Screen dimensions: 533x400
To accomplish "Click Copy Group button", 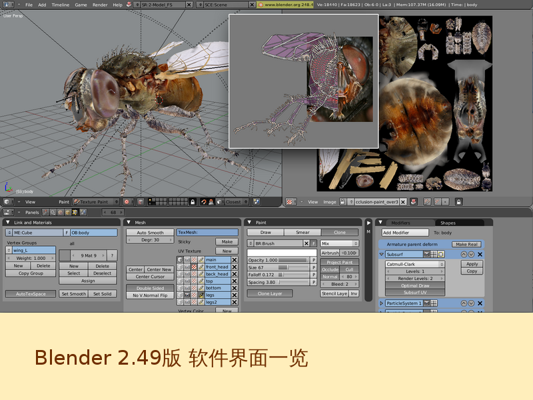I will click(x=31, y=273).
